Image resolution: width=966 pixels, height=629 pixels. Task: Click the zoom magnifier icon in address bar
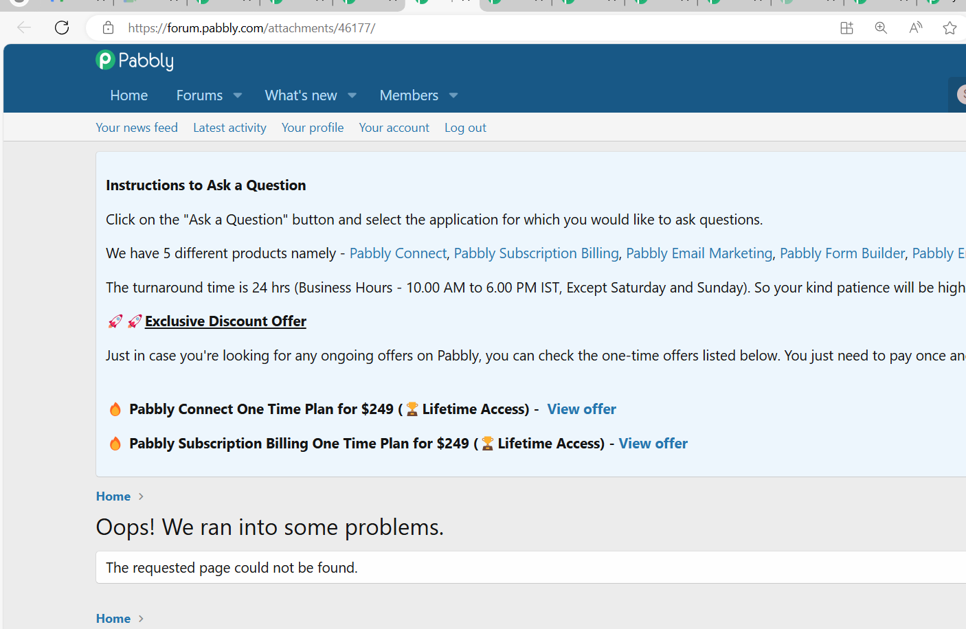881,27
